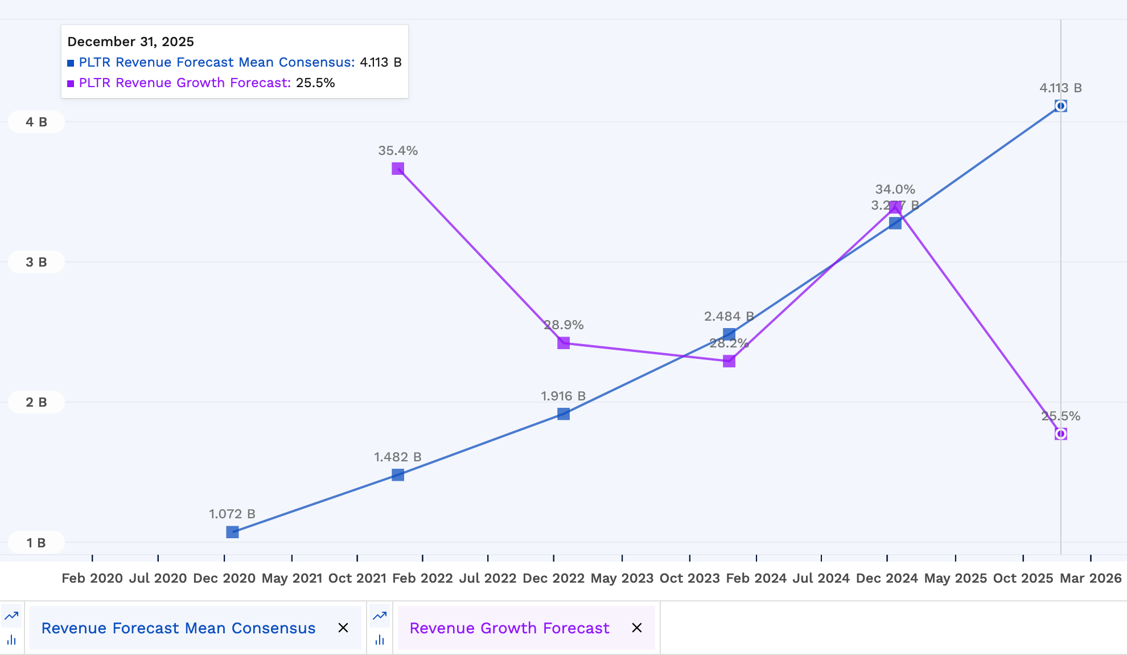This screenshot has height=655, width=1127.
Task: Remove the Revenue Growth Forecast series
Action: click(x=637, y=628)
